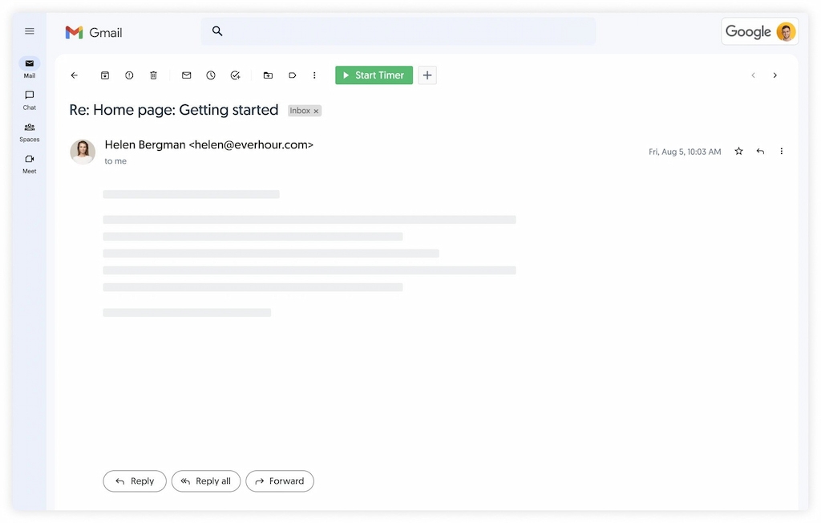Report email as spam
Image resolution: width=821 pixels, height=523 pixels.
tap(129, 75)
